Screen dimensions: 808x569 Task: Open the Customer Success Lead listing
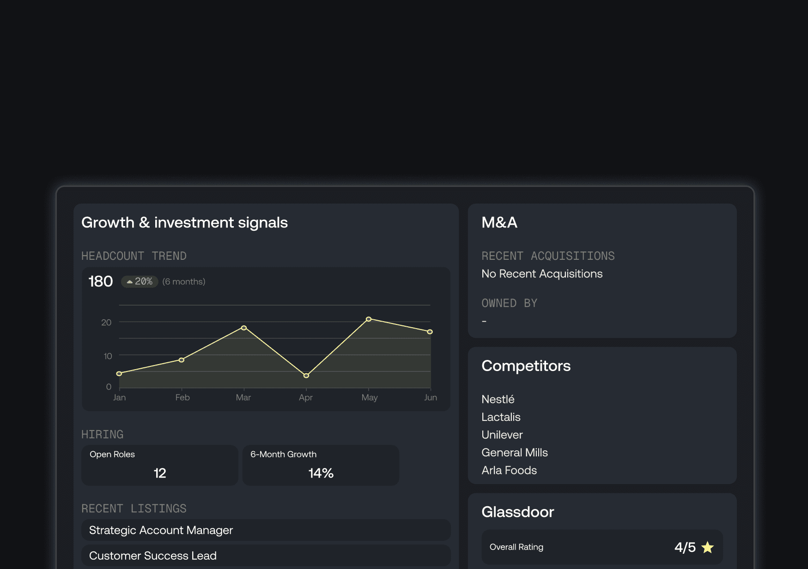point(266,556)
